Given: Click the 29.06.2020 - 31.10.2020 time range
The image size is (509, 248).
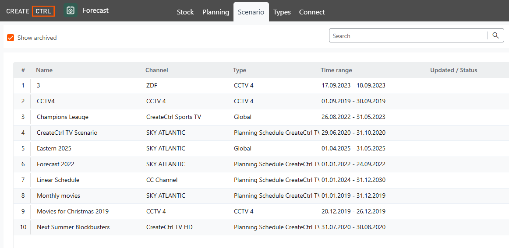Looking at the screenshot, I should (353, 133).
